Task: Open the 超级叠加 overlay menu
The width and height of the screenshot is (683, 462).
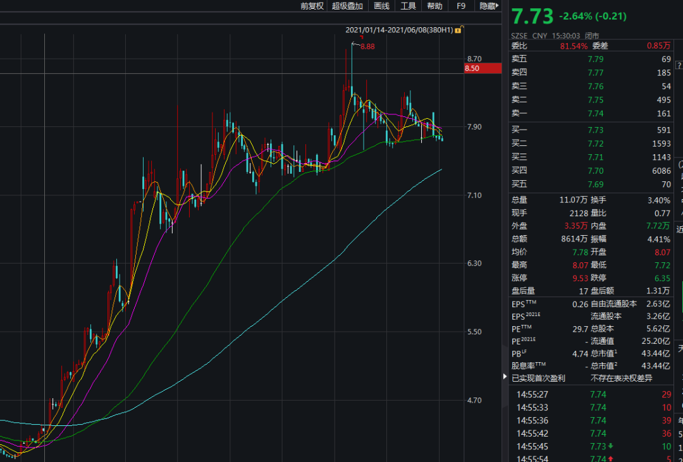Action: coord(347,6)
